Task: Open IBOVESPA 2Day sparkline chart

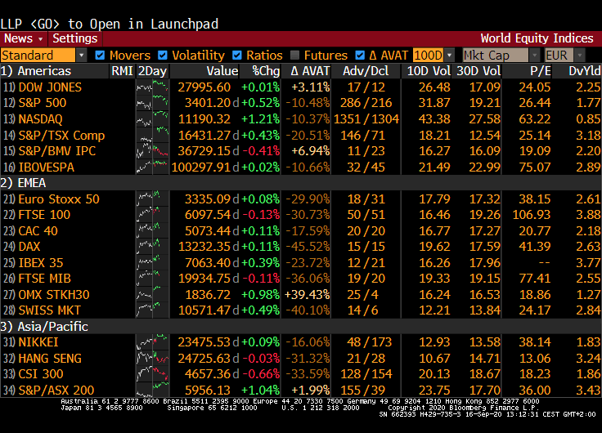Action: tap(152, 167)
